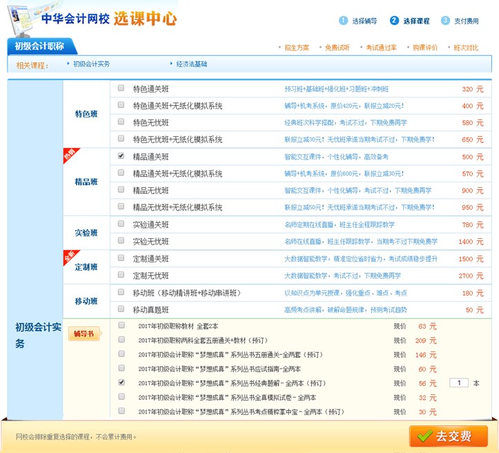Open the 初级会计职称 tab

click(x=39, y=46)
